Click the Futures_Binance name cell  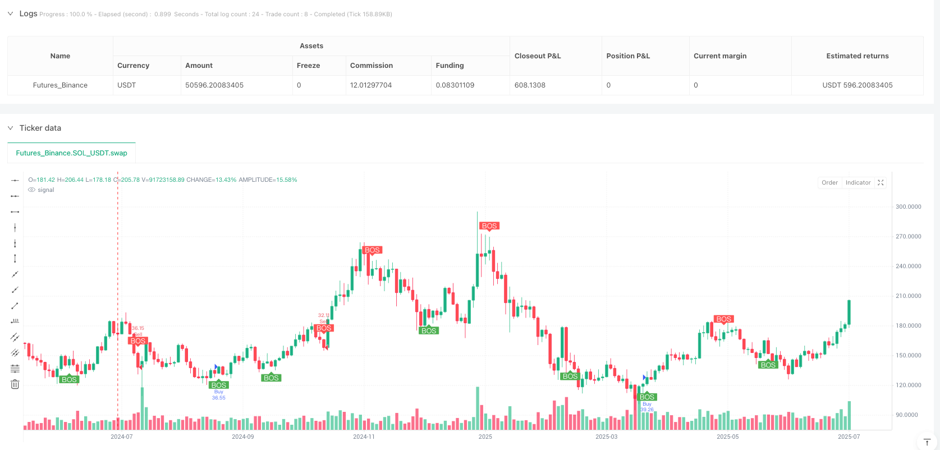click(60, 85)
